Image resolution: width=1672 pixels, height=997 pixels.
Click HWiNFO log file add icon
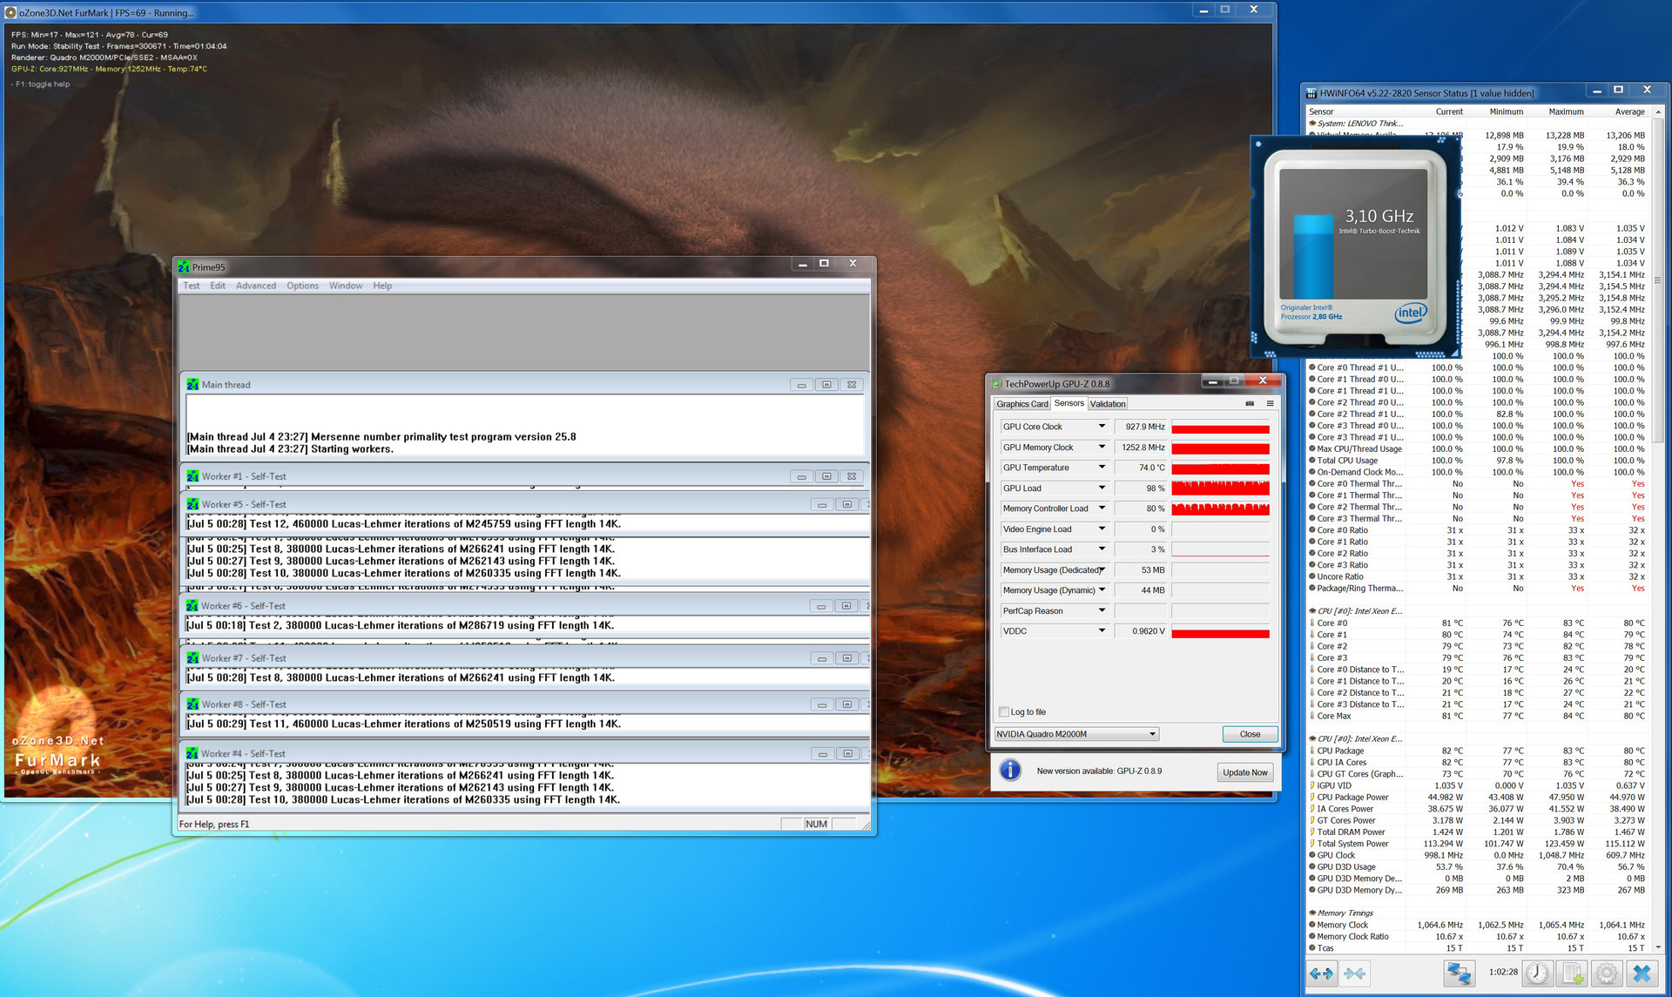[x=1573, y=973]
